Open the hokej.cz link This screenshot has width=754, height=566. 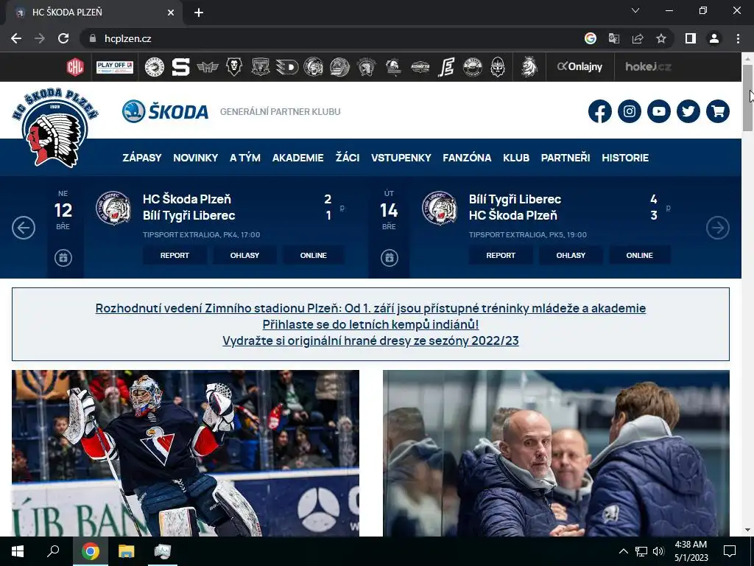pyautogui.click(x=648, y=67)
